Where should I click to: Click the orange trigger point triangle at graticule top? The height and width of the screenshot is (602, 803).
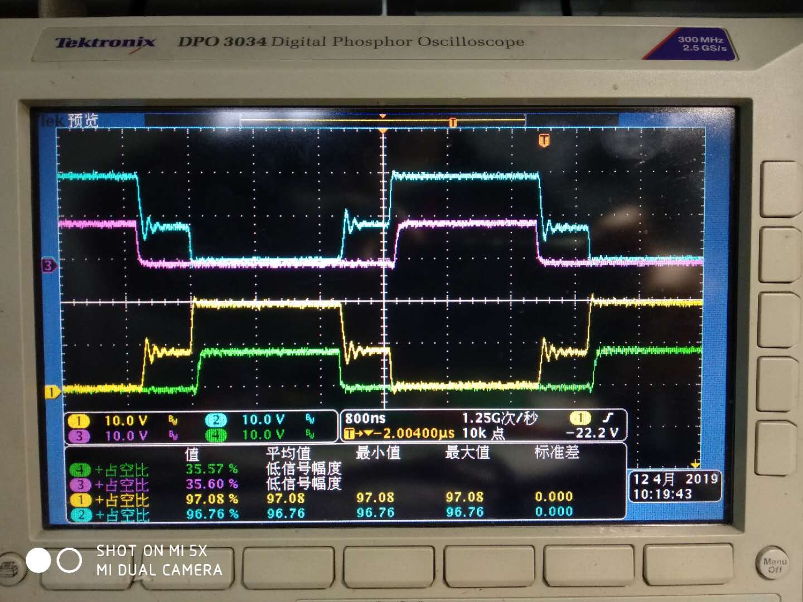tap(383, 131)
